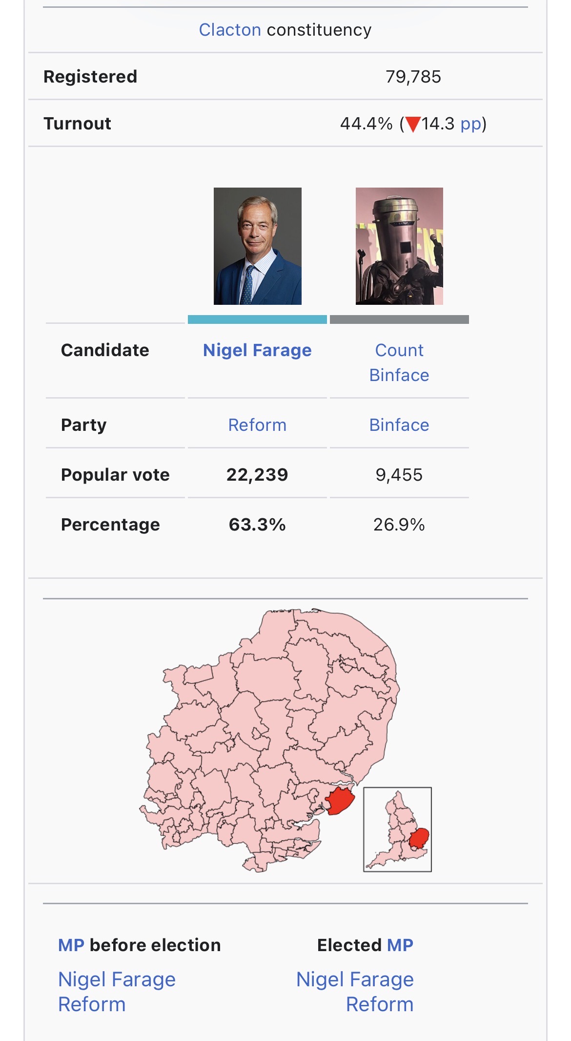This screenshot has width=571, height=1041.
Task: Follow the Binface party link in the table
Action: [399, 425]
